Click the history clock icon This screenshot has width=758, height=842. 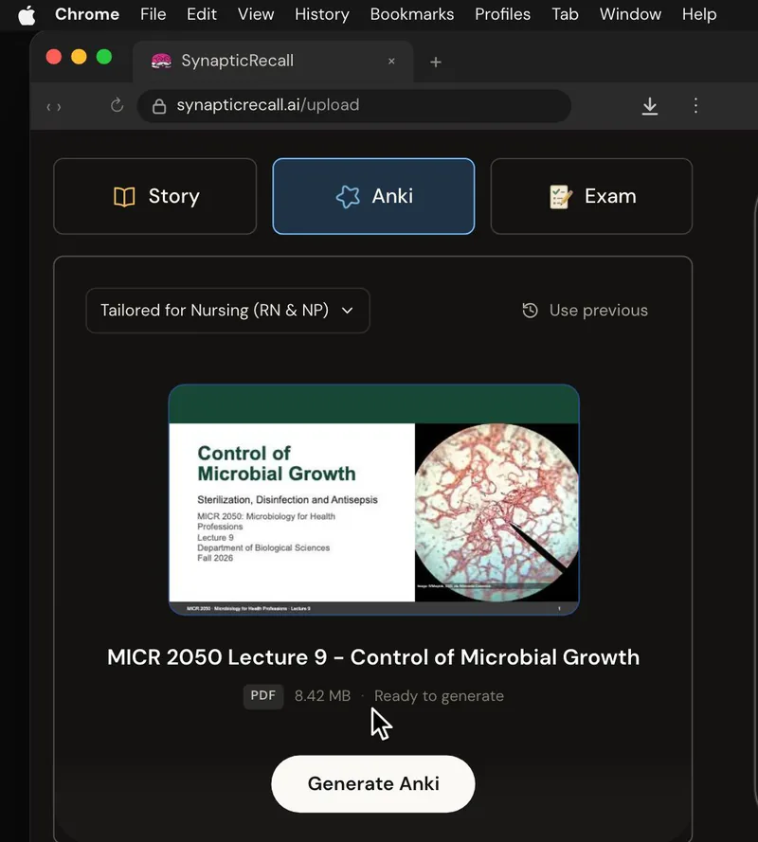point(530,311)
